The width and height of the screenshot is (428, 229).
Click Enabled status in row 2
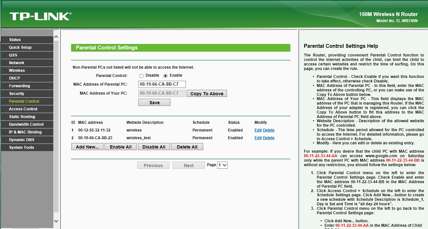pyautogui.click(x=235, y=138)
